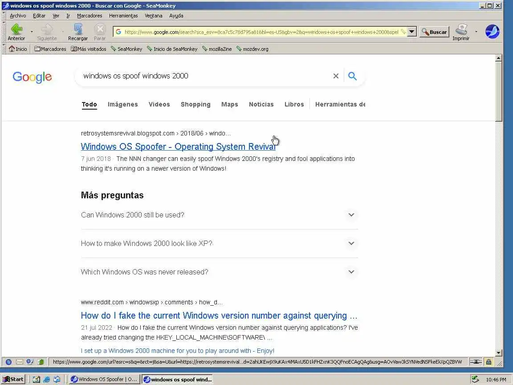Switch to the Noticias tab
Image resolution: width=513 pixels, height=385 pixels.
pos(261,104)
